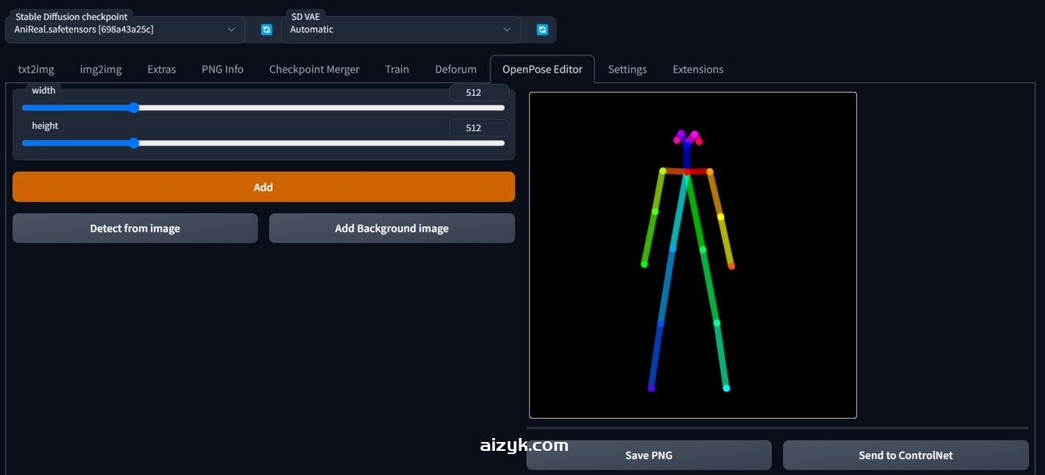Refresh the Stable Diffusion checkpoint list
Image resolution: width=1045 pixels, height=475 pixels.
(x=266, y=30)
